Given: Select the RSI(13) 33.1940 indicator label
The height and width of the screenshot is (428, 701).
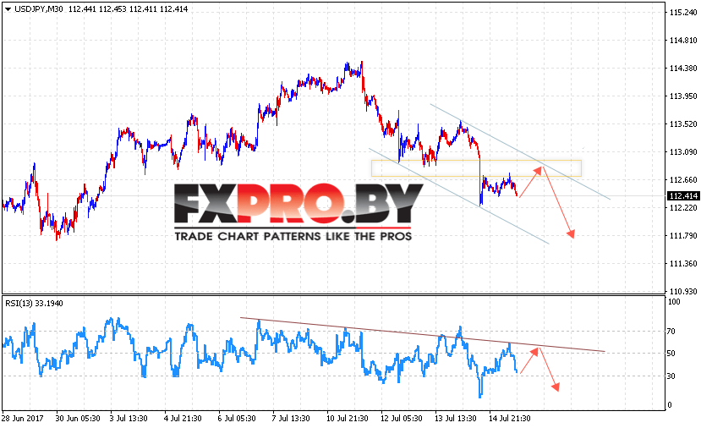Looking at the screenshot, I should click(x=34, y=303).
